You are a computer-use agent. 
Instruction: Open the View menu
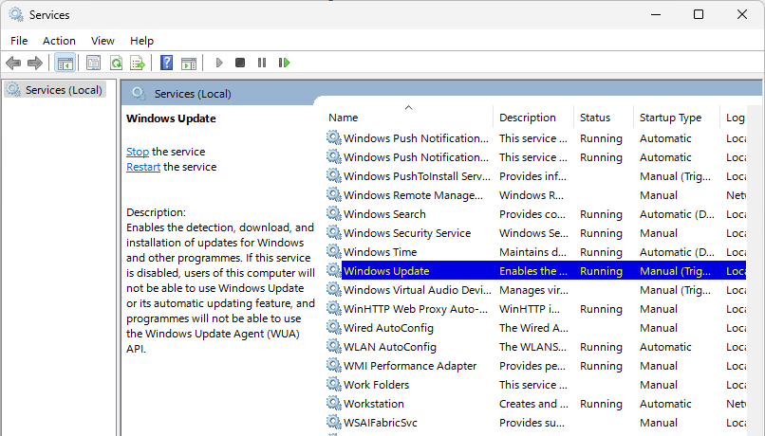point(103,41)
